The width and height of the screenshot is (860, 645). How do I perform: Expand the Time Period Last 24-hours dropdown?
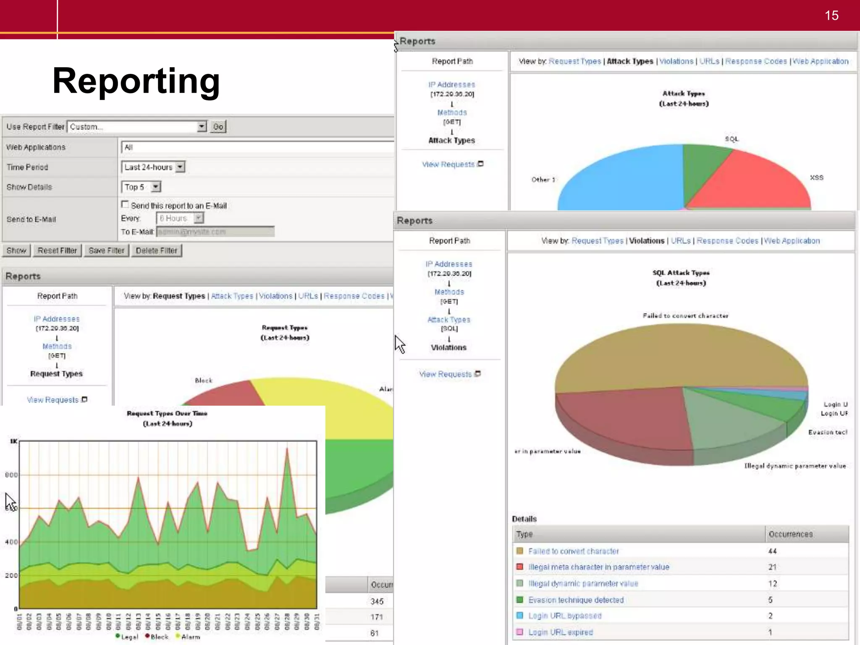[x=180, y=167]
